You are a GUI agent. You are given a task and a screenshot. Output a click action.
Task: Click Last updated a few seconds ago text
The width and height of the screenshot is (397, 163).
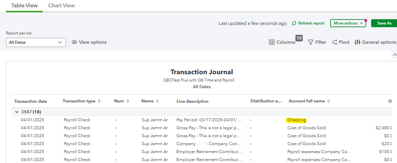point(253,23)
